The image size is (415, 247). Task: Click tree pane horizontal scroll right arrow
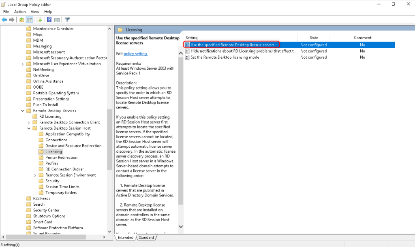coord(104,237)
